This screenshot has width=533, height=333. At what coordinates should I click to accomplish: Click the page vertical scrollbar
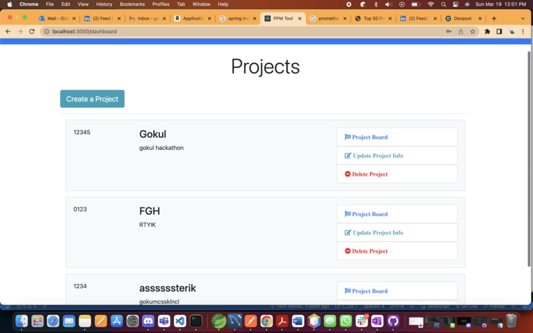click(528, 159)
